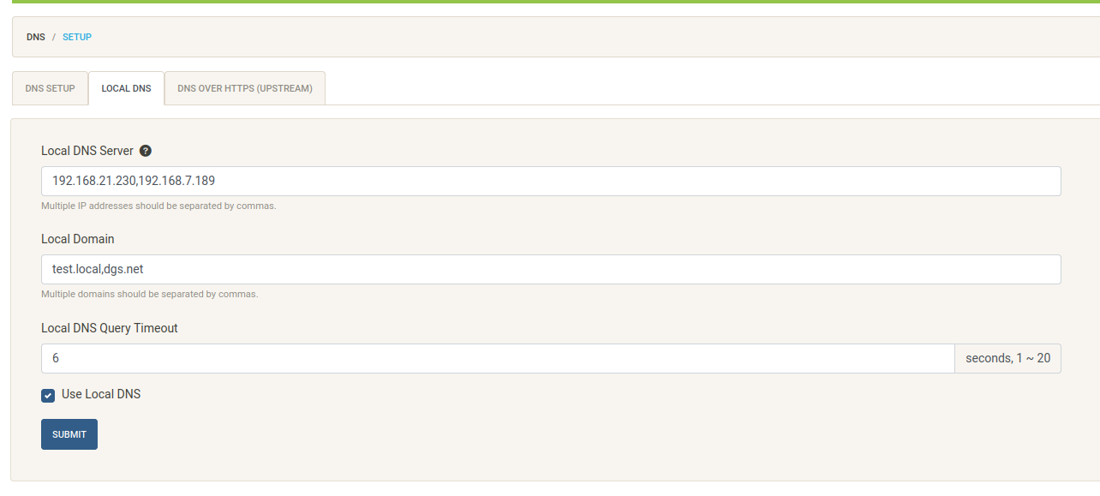This screenshot has width=1100, height=496.
Task: Click the DNS breadcrumb item
Action: (36, 37)
